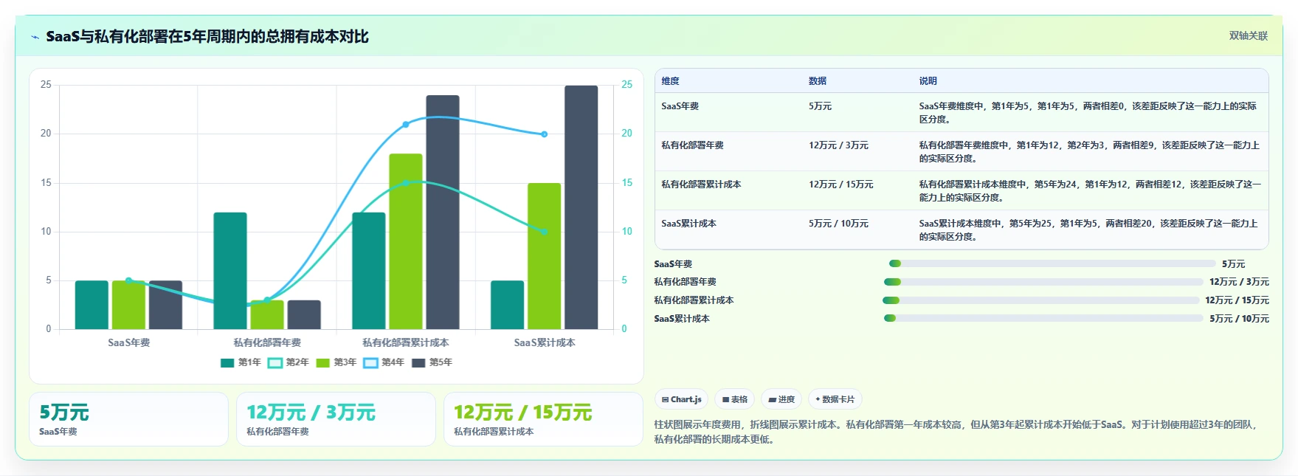Viewport: 1298px width, 476px height.
Task: Click the teal bar in the SaaS累计成本 group
Action: (508, 305)
